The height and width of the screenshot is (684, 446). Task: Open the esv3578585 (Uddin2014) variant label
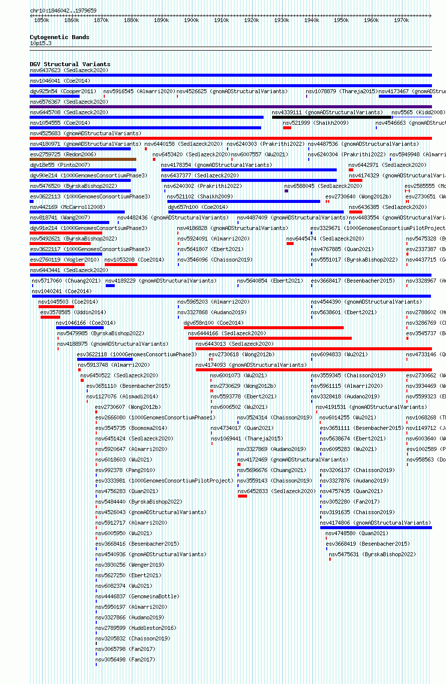[73, 312]
